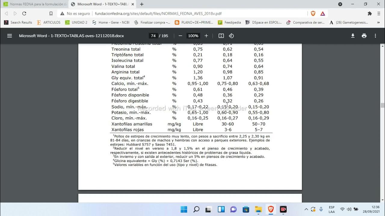Open screen recorder taskbar icon
This screenshot has width=385, height=216.
click(x=283, y=209)
